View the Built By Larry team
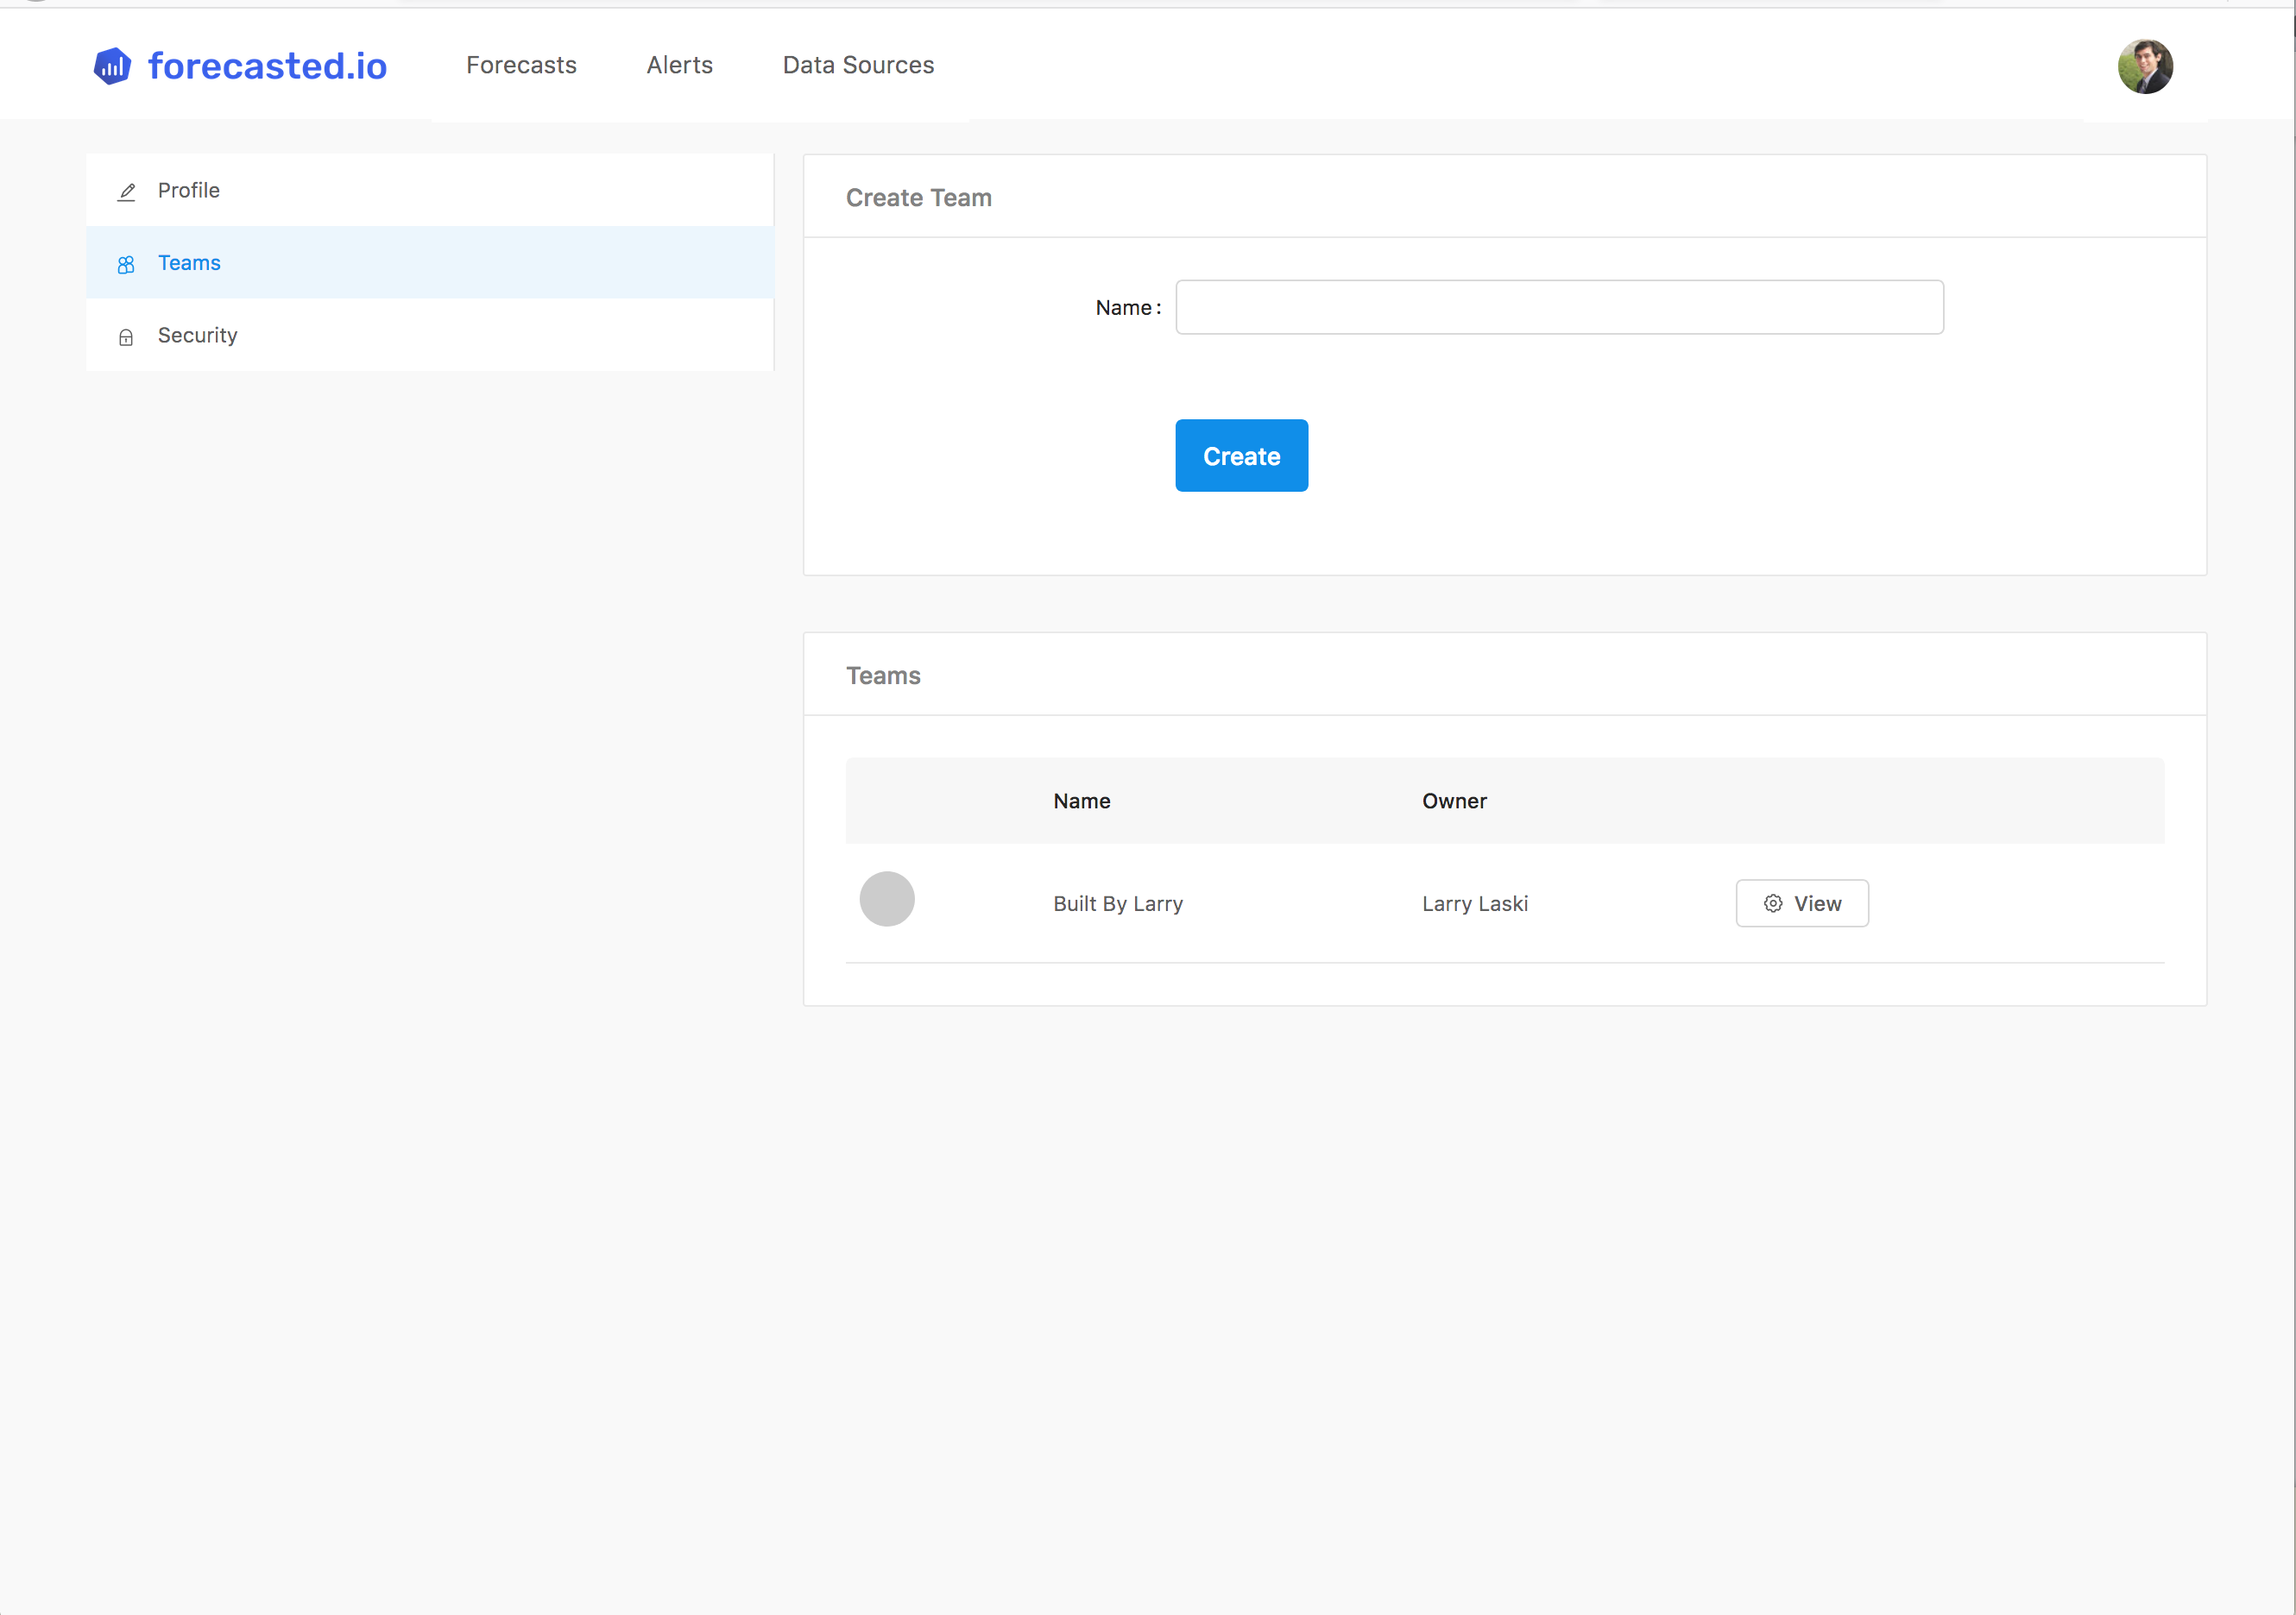Viewport: 2296px width, 1615px height. tap(1802, 903)
